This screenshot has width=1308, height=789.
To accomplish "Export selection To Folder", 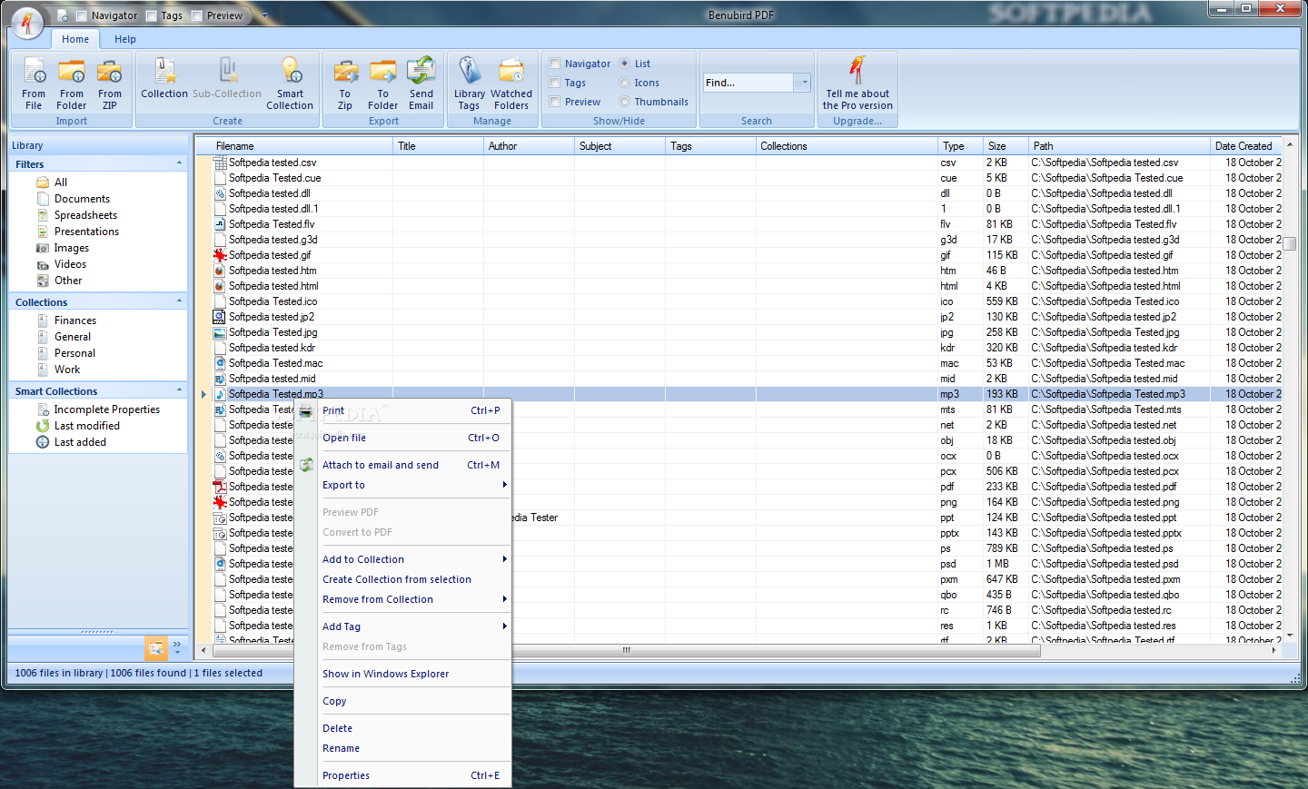I will tap(383, 84).
